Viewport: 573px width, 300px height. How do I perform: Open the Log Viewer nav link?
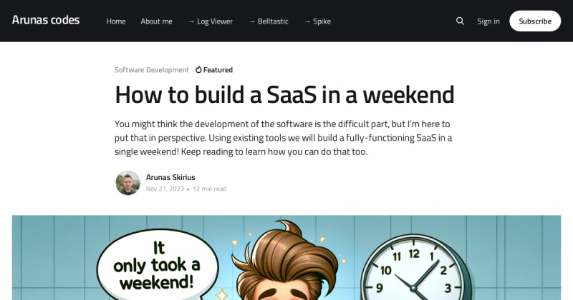[x=210, y=21]
